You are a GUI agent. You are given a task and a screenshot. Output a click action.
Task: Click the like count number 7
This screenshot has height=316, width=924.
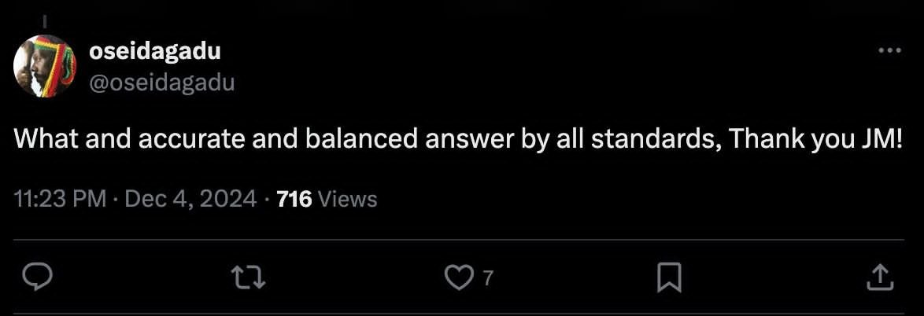[487, 277]
